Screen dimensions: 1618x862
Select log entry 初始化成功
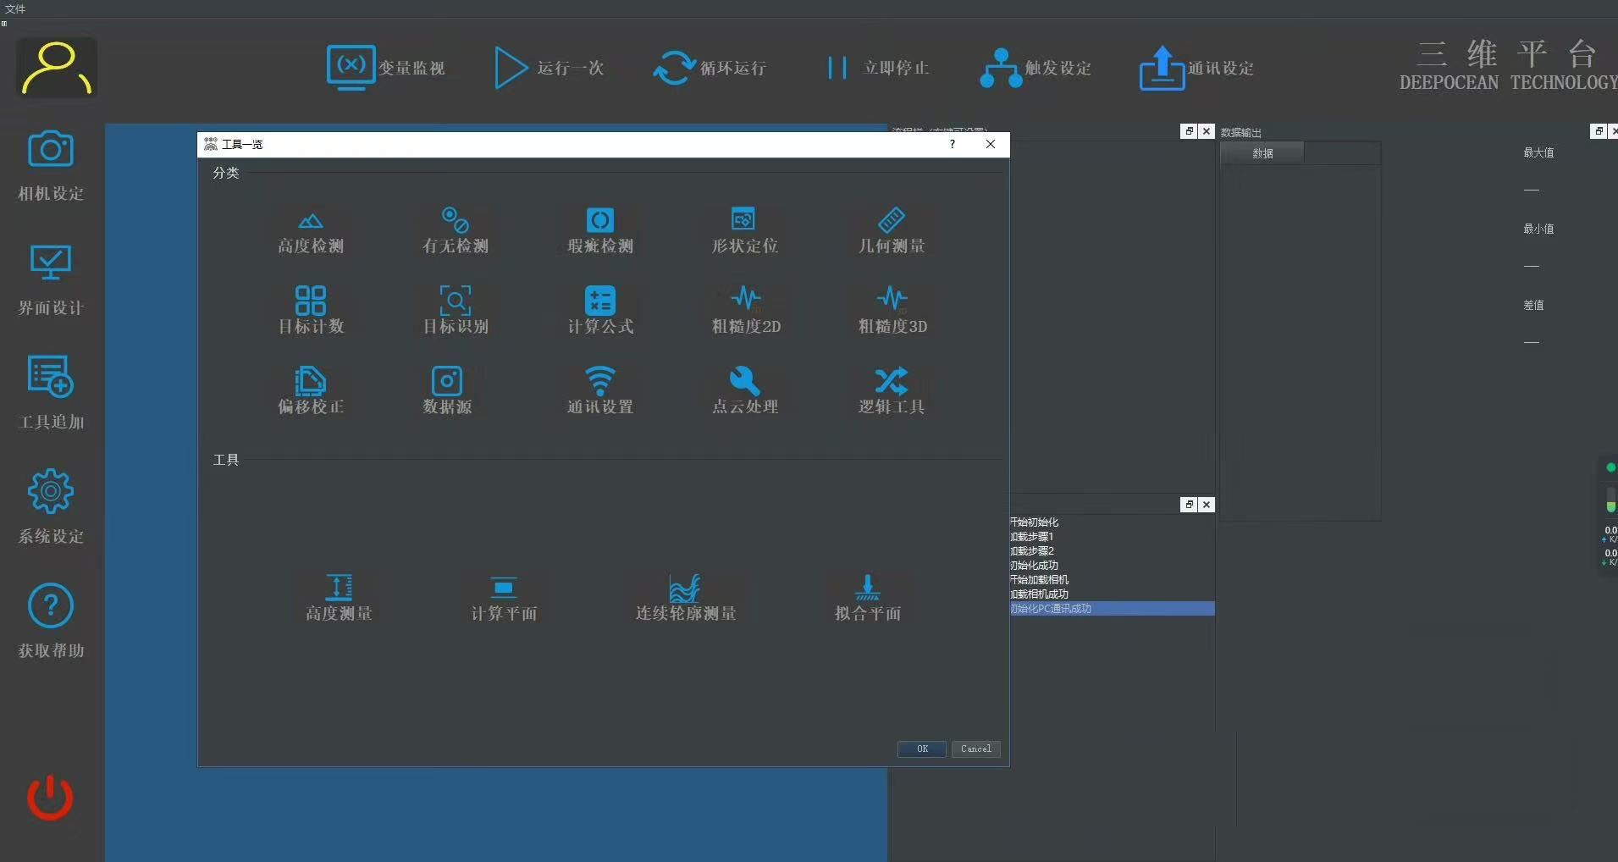(x=1113, y=565)
